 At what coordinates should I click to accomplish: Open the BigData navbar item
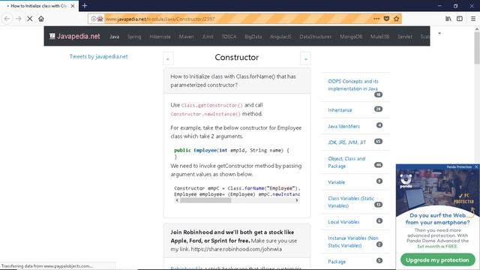pos(253,37)
